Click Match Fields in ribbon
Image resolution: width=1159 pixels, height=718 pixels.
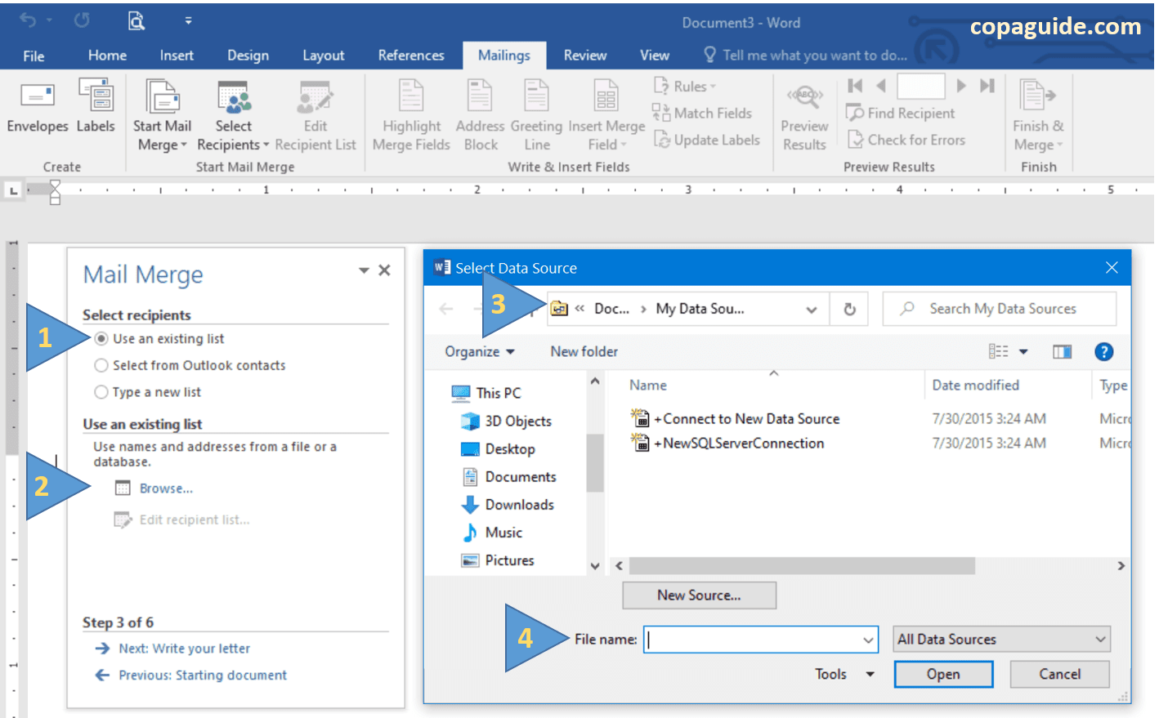point(702,113)
